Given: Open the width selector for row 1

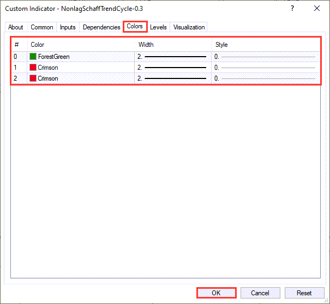Looking at the screenshot, I should pyautogui.click(x=172, y=68).
